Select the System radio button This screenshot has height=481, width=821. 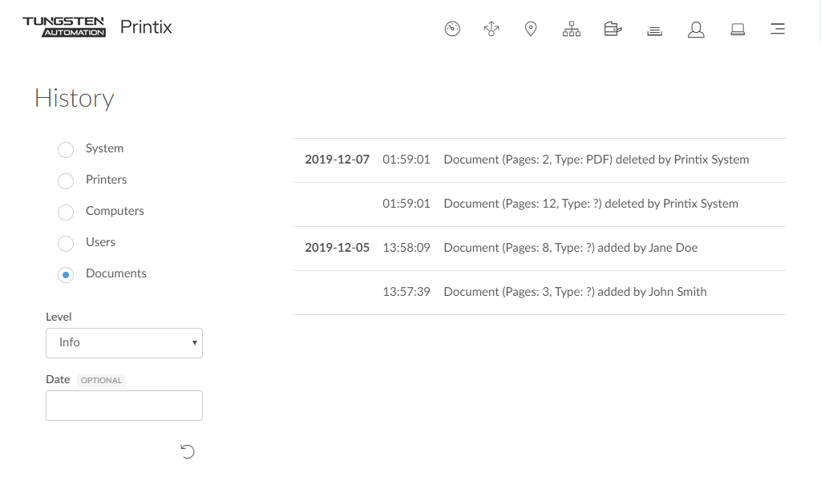point(66,150)
